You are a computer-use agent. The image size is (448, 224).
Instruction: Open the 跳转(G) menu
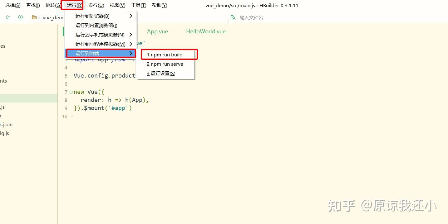pos(53,5)
